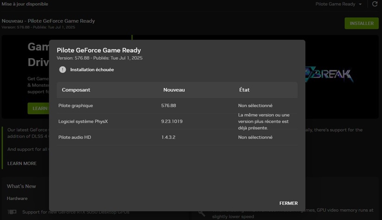Click the installation failed warning icon
The image size is (382, 220).
pyautogui.click(x=63, y=70)
